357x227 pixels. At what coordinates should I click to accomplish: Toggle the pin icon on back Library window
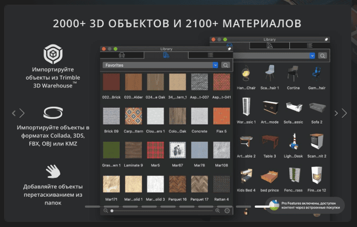click(x=326, y=39)
